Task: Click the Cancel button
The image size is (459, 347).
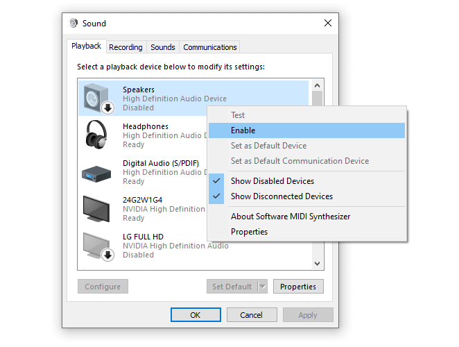Action: 252,315
